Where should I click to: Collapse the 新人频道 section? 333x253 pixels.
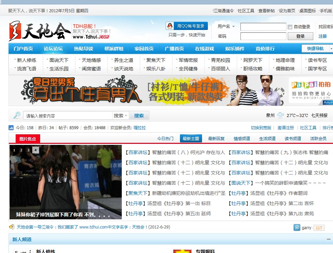pyautogui.click(x=328, y=239)
